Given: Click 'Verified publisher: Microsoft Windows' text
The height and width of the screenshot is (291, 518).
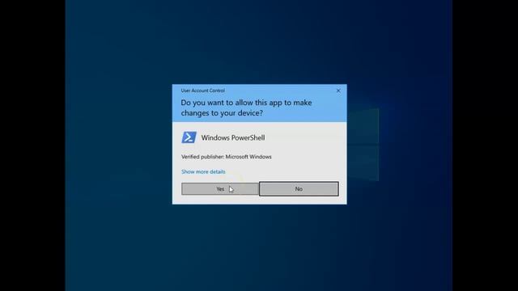Looking at the screenshot, I should (x=227, y=157).
